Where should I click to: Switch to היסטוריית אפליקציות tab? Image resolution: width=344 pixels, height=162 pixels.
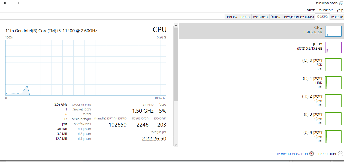(299, 17)
